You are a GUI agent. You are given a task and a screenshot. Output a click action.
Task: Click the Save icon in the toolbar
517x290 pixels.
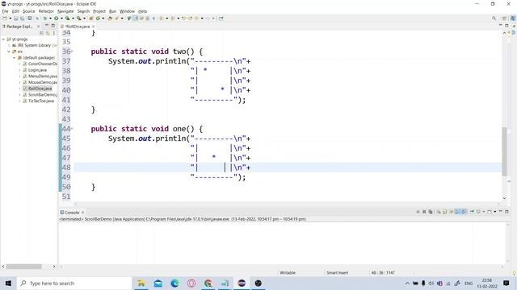coord(15,19)
